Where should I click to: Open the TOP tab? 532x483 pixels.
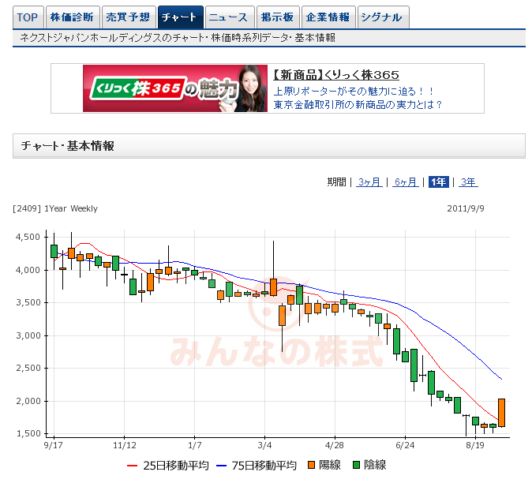click(28, 17)
